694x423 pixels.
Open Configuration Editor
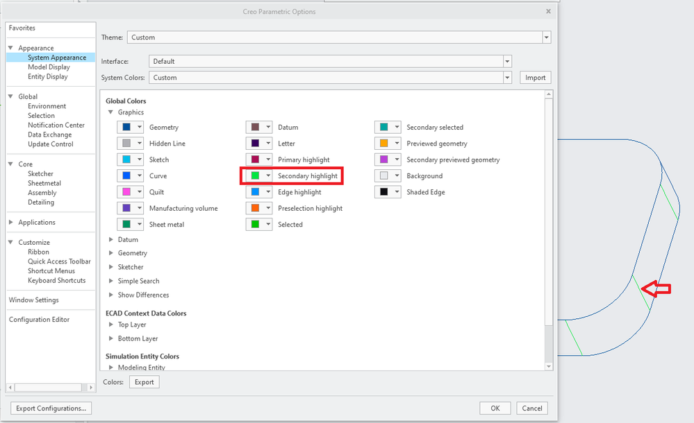tap(39, 320)
